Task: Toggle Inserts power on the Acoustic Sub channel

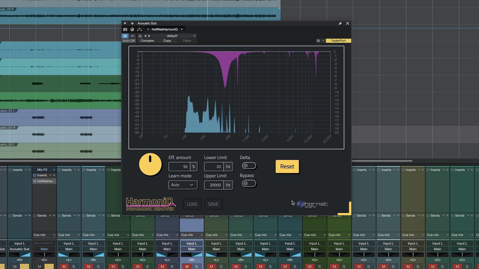Action: point(10,170)
